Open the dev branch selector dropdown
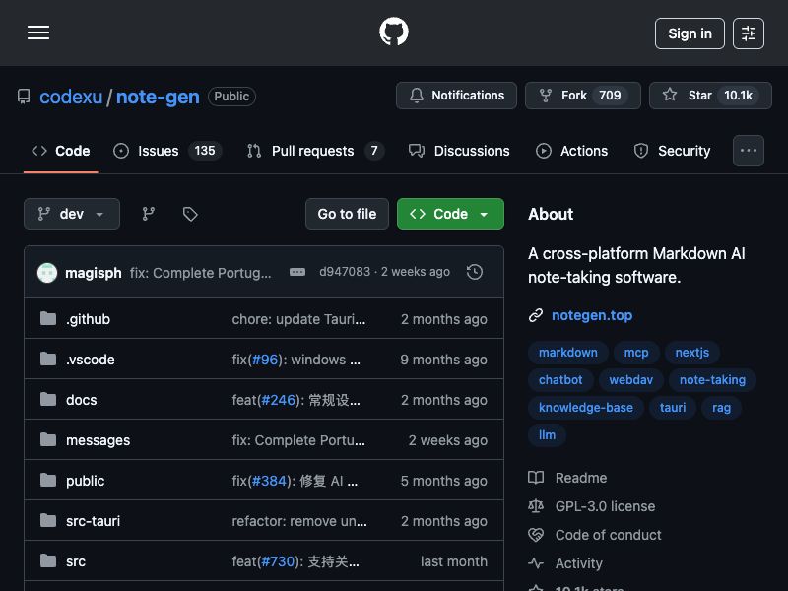This screenshot has width=788, height=591. pyautogui.click(x=71, y=214)
